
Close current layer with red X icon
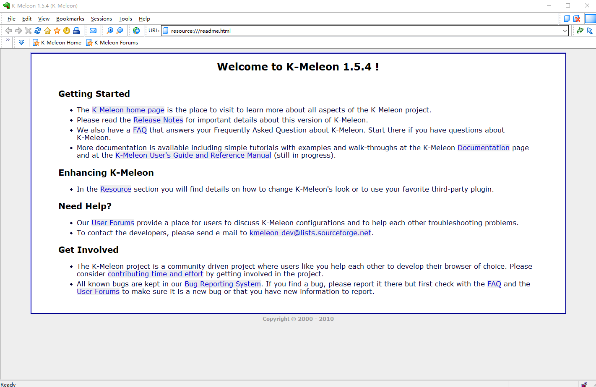pyautogui.click(x=577, y=18)
